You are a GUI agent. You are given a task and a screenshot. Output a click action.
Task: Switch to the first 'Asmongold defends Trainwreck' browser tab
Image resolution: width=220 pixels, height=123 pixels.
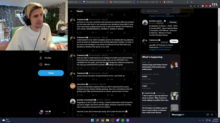[95, 2]
